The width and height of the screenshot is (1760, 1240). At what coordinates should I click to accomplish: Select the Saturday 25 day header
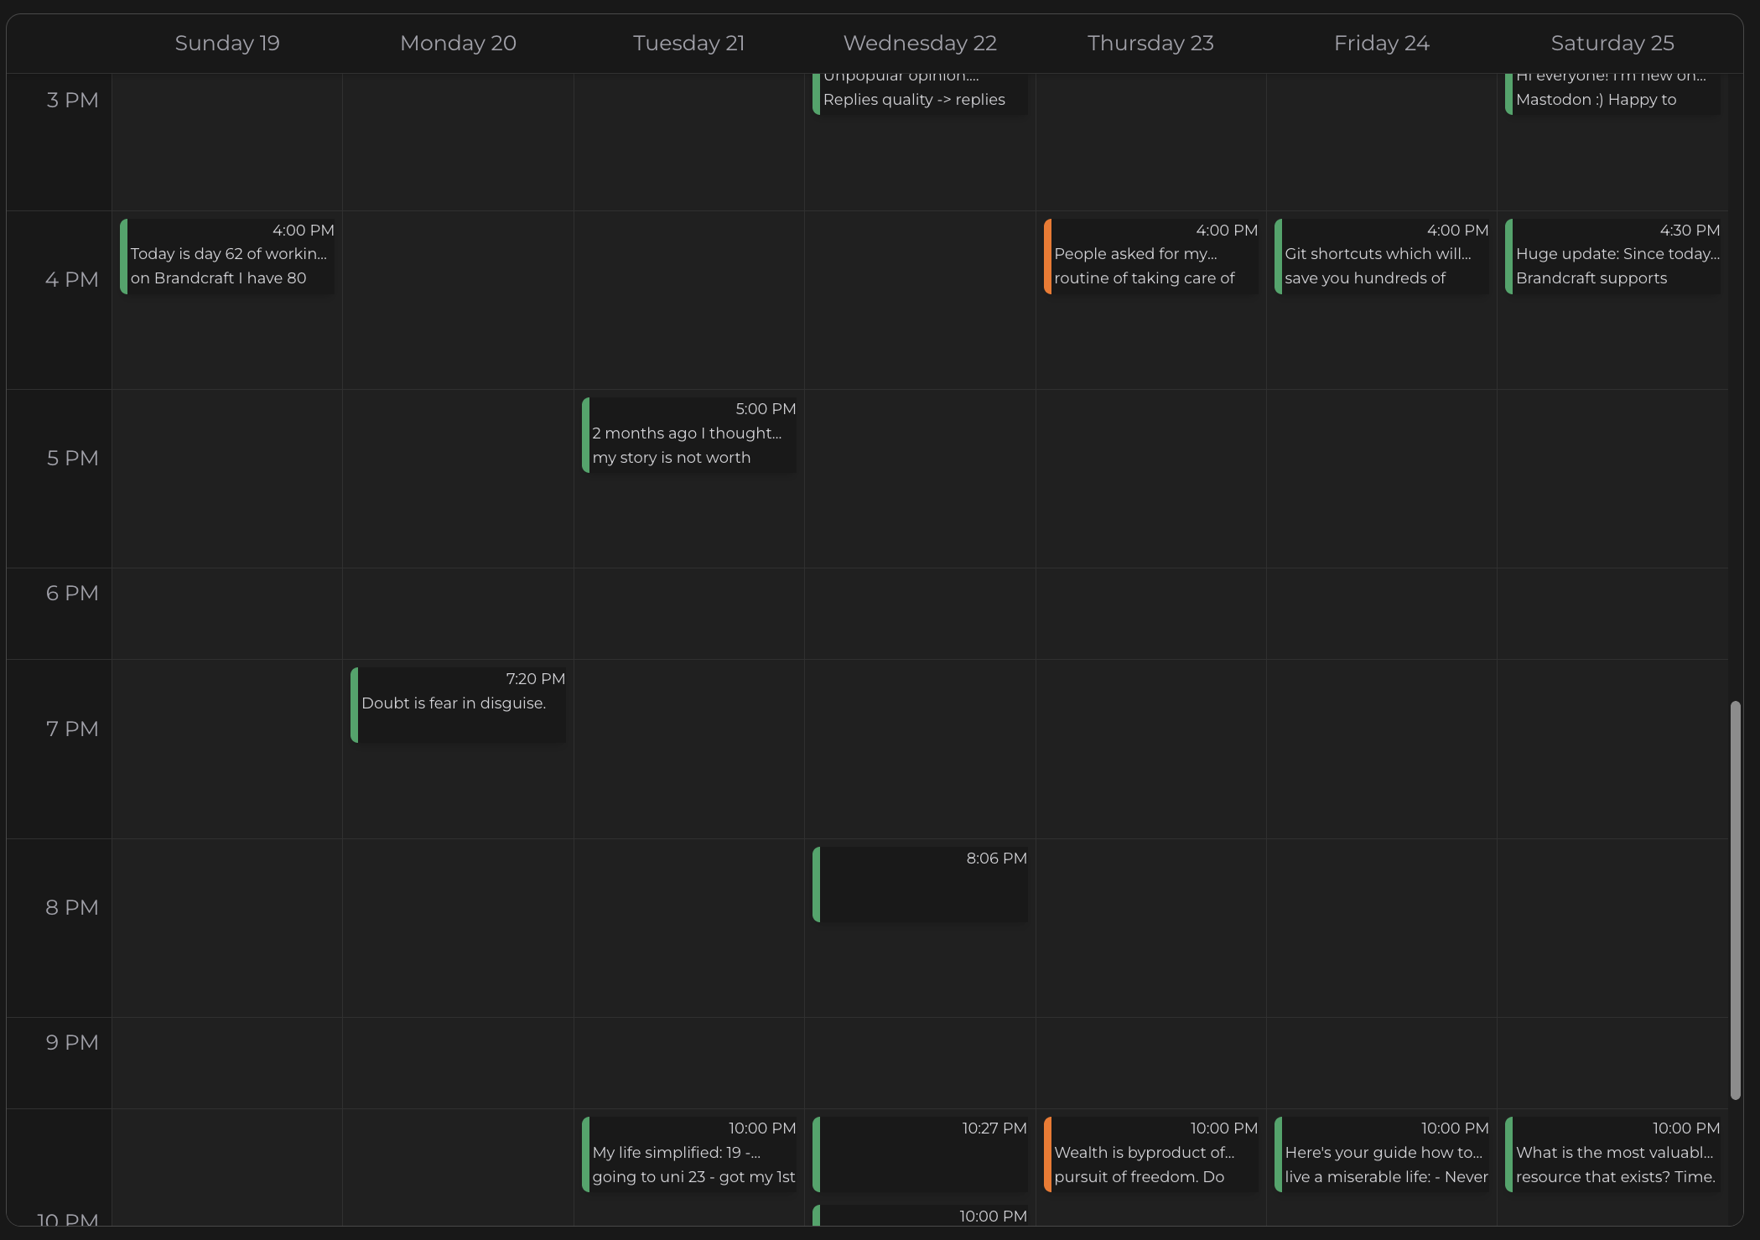coord(1612,43)
